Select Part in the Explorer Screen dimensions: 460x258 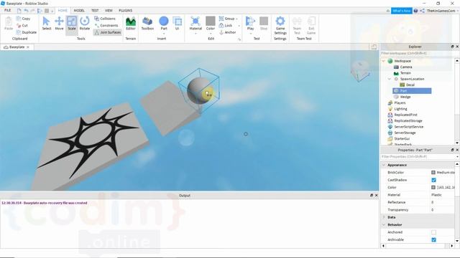click(412, 91)
